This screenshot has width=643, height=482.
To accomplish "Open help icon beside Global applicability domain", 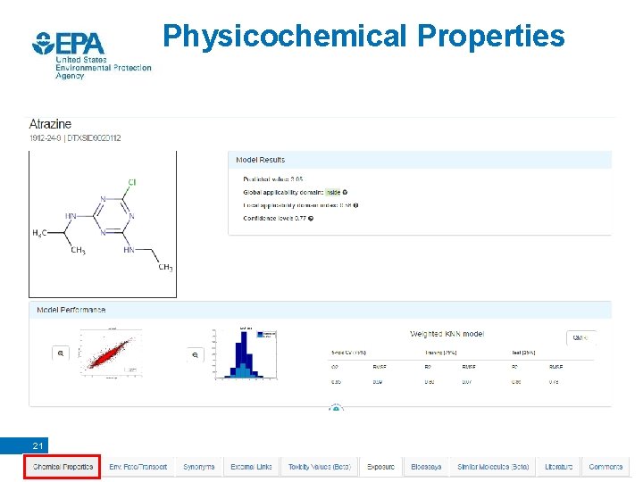I will [x=345, y=192].
